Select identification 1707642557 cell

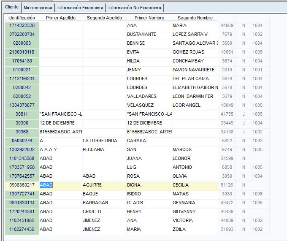22,176
